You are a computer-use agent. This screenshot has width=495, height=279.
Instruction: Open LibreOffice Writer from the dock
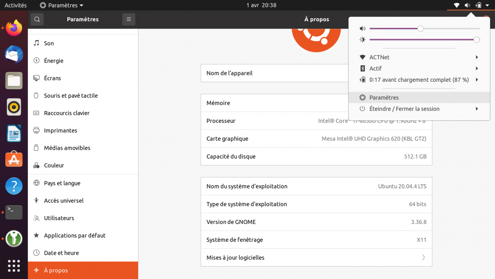click(14, 133)
